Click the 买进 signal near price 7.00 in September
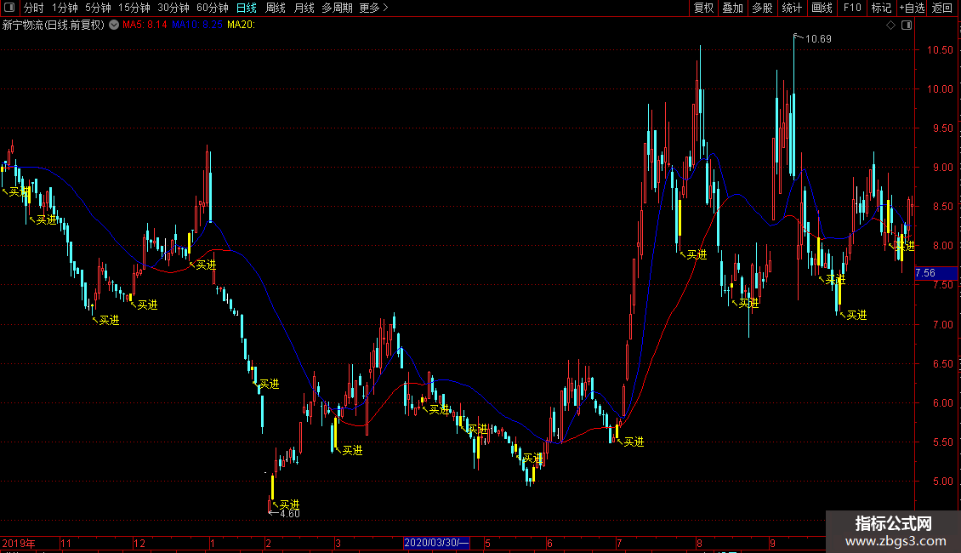Viewport: 961px width, 553px height. (856, 315)
